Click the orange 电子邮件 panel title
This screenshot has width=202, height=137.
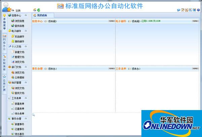121,21
